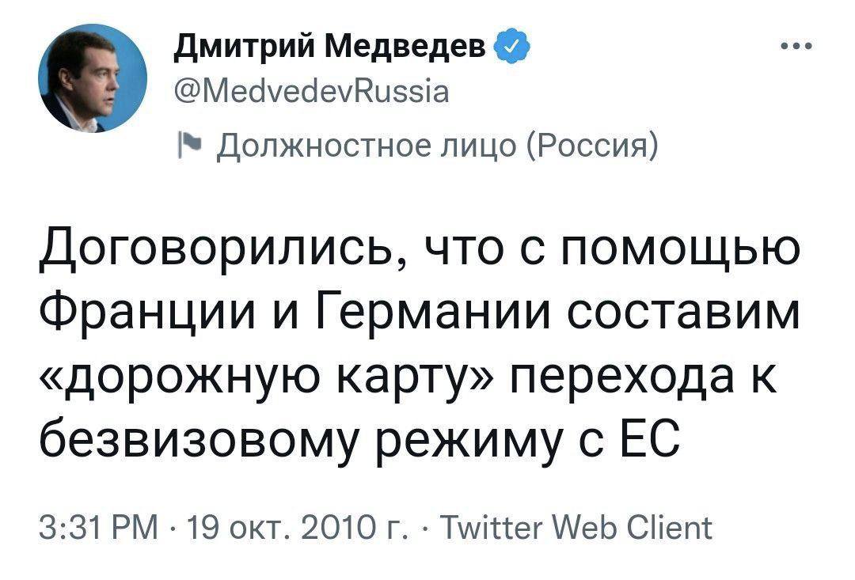
Task: Click the government official flag icon
Action: tap(192, 142)
